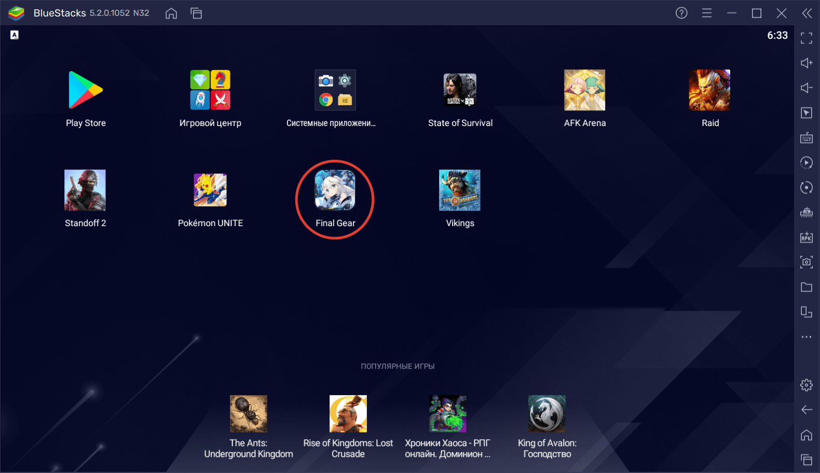Take a screenshot
820x473 pixels.
point(807,262)
